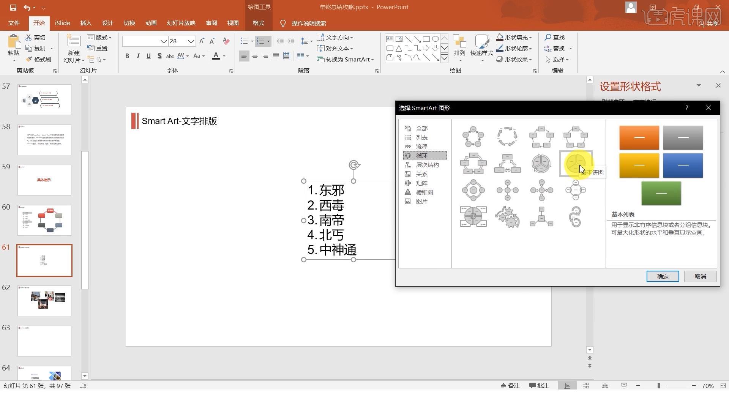The image size is (729, 410).
Task: Expand Convert to SmartArt dropdown
Action: point(373,60)
